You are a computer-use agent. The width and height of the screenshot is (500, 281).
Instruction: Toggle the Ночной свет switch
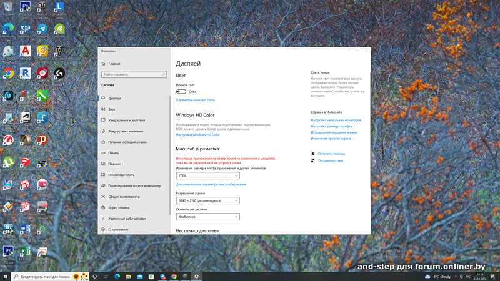point(181,91)
